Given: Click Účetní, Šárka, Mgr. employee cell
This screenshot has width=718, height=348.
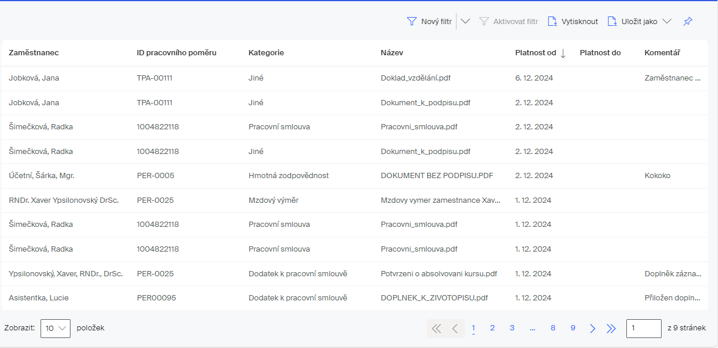Looking at the screenshot, I should (42, 176).
